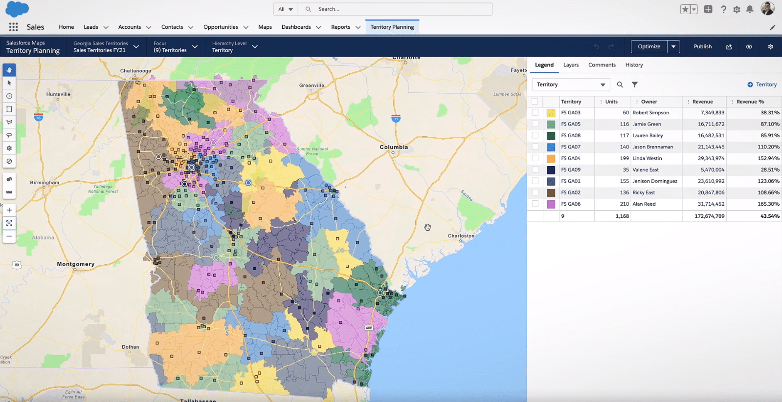Open the user profile avatar
This screenshot has width=782, height=402.
coord(767,8)
